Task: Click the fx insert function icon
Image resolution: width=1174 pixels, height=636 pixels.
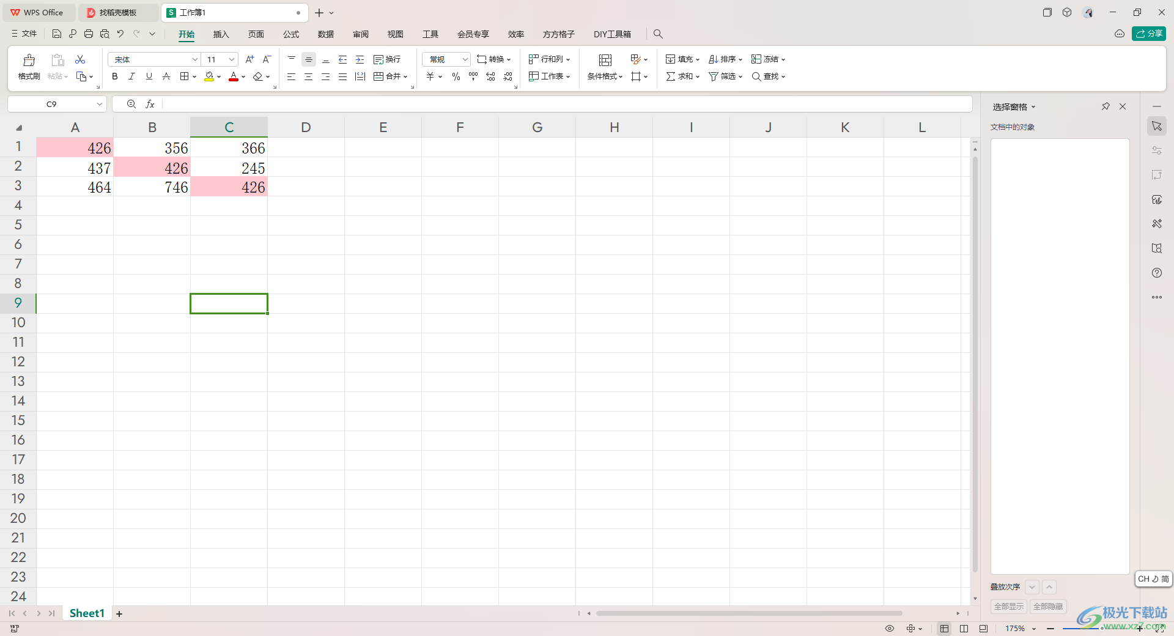Action: pyautogui.click(x=150, y=104)
